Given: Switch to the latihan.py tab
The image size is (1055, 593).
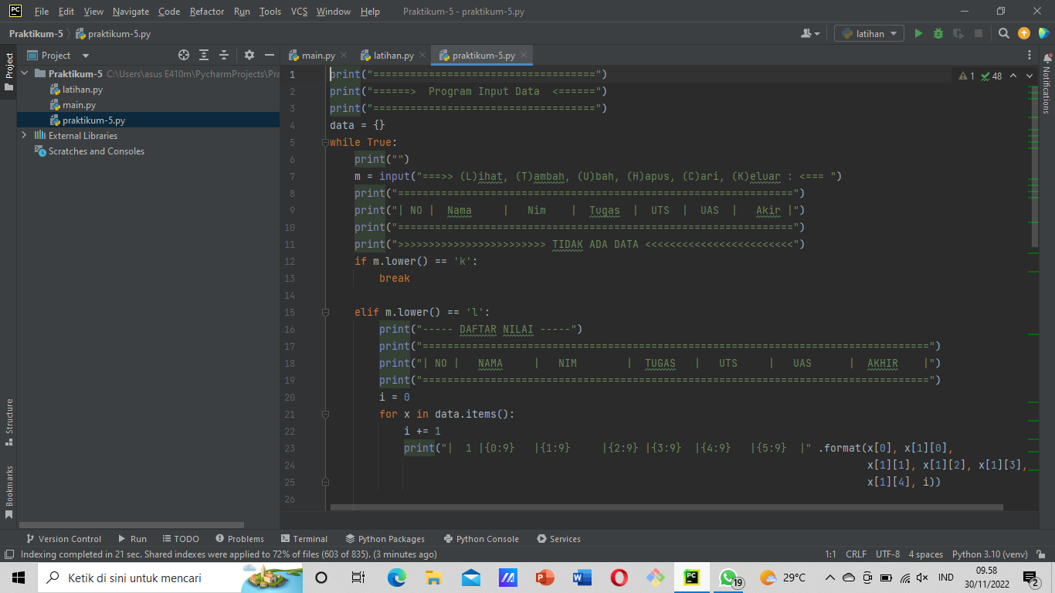Looking at the screenshot, I should point(393,56).
